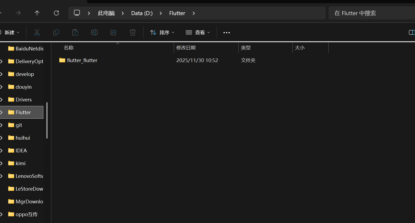Viewport: 415px width, 223px height.
Task: Expand the huihui tree node
Action: [x=1, y=138]
